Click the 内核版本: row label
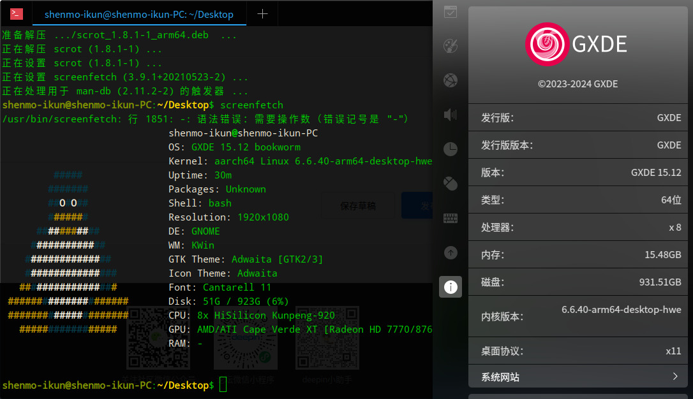Image resolution: width=693 pixels, height=399 pixels. pos(502,317)
